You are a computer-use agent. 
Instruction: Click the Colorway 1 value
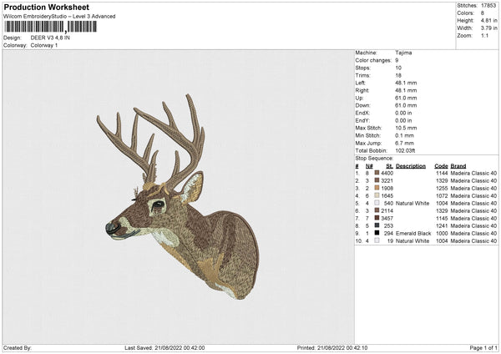[44, 44]
